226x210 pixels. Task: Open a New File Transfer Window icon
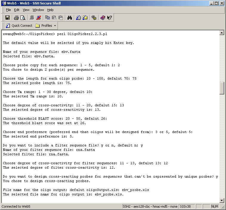[85, 18]
